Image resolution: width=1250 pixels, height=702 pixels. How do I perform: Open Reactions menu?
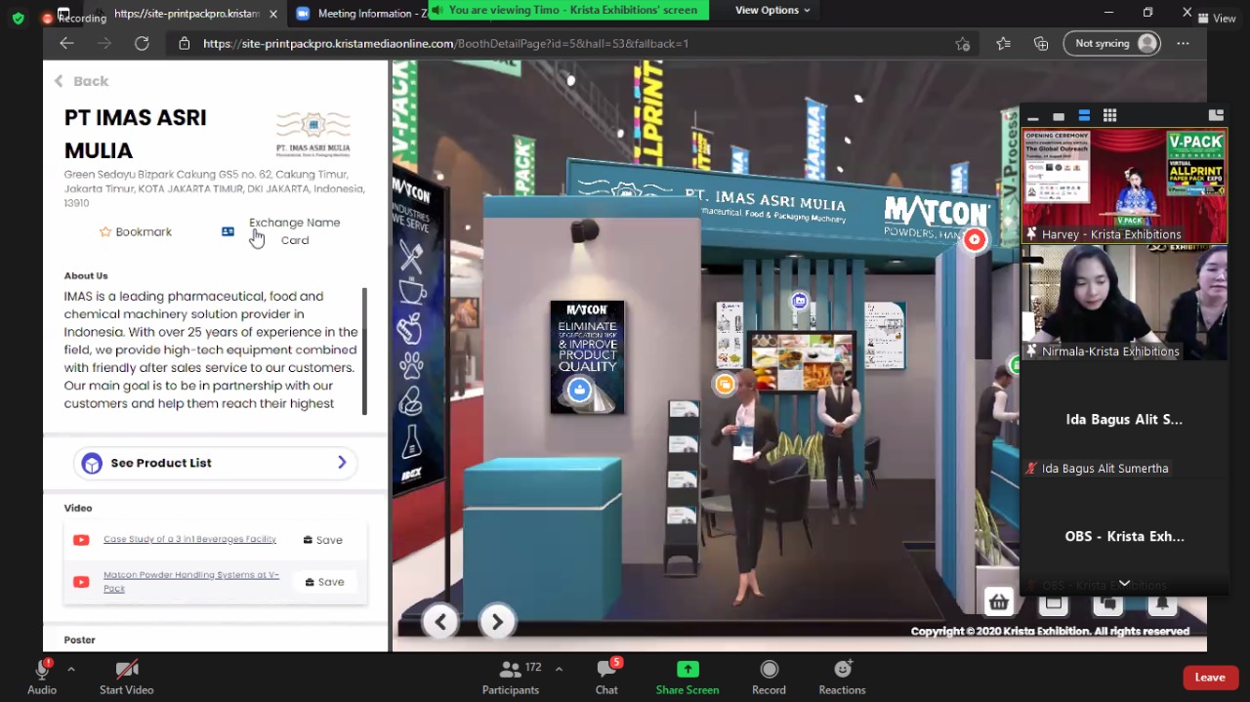[x=842, y=677]
